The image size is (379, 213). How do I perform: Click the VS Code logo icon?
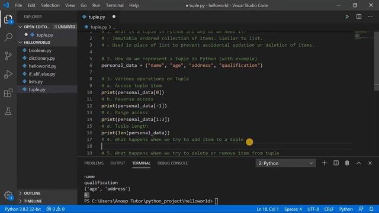tap(7, 5)
